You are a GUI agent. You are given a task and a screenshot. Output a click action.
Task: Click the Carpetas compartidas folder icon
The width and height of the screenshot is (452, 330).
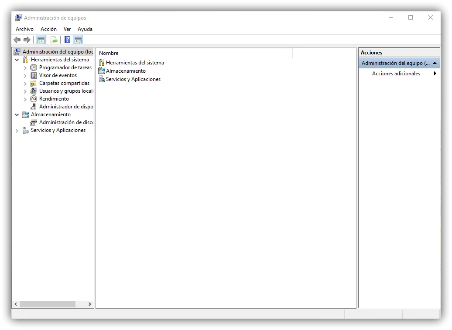[x=34, y=83]
